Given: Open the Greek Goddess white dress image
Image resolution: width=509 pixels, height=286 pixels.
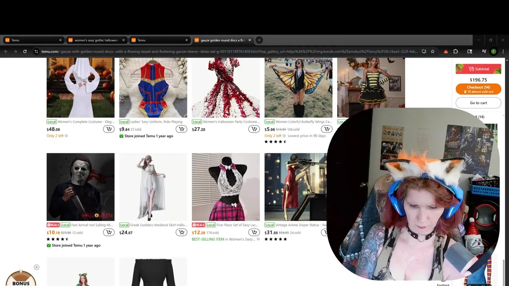Looking at the screenshot, I should 153,187.
